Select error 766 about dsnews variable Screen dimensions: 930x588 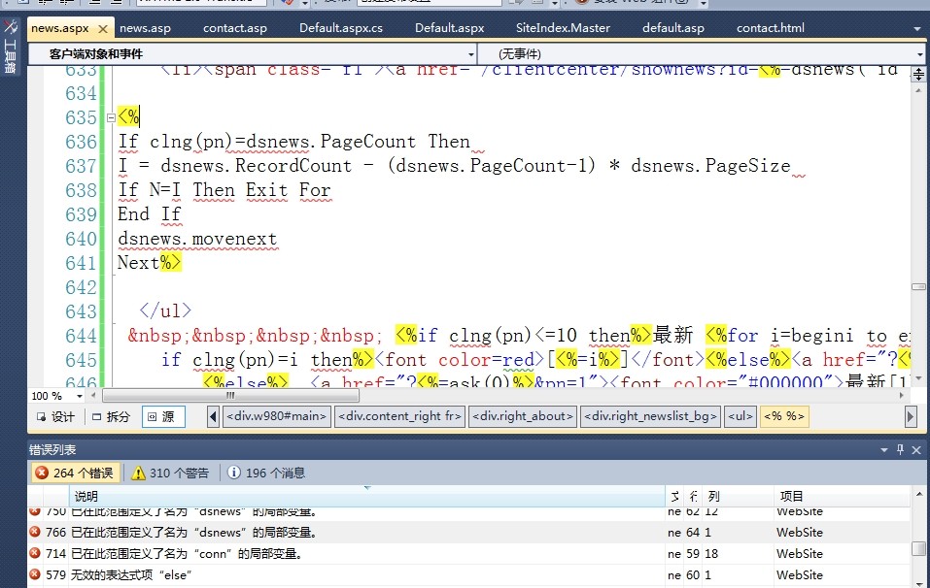tap(468, 533)
